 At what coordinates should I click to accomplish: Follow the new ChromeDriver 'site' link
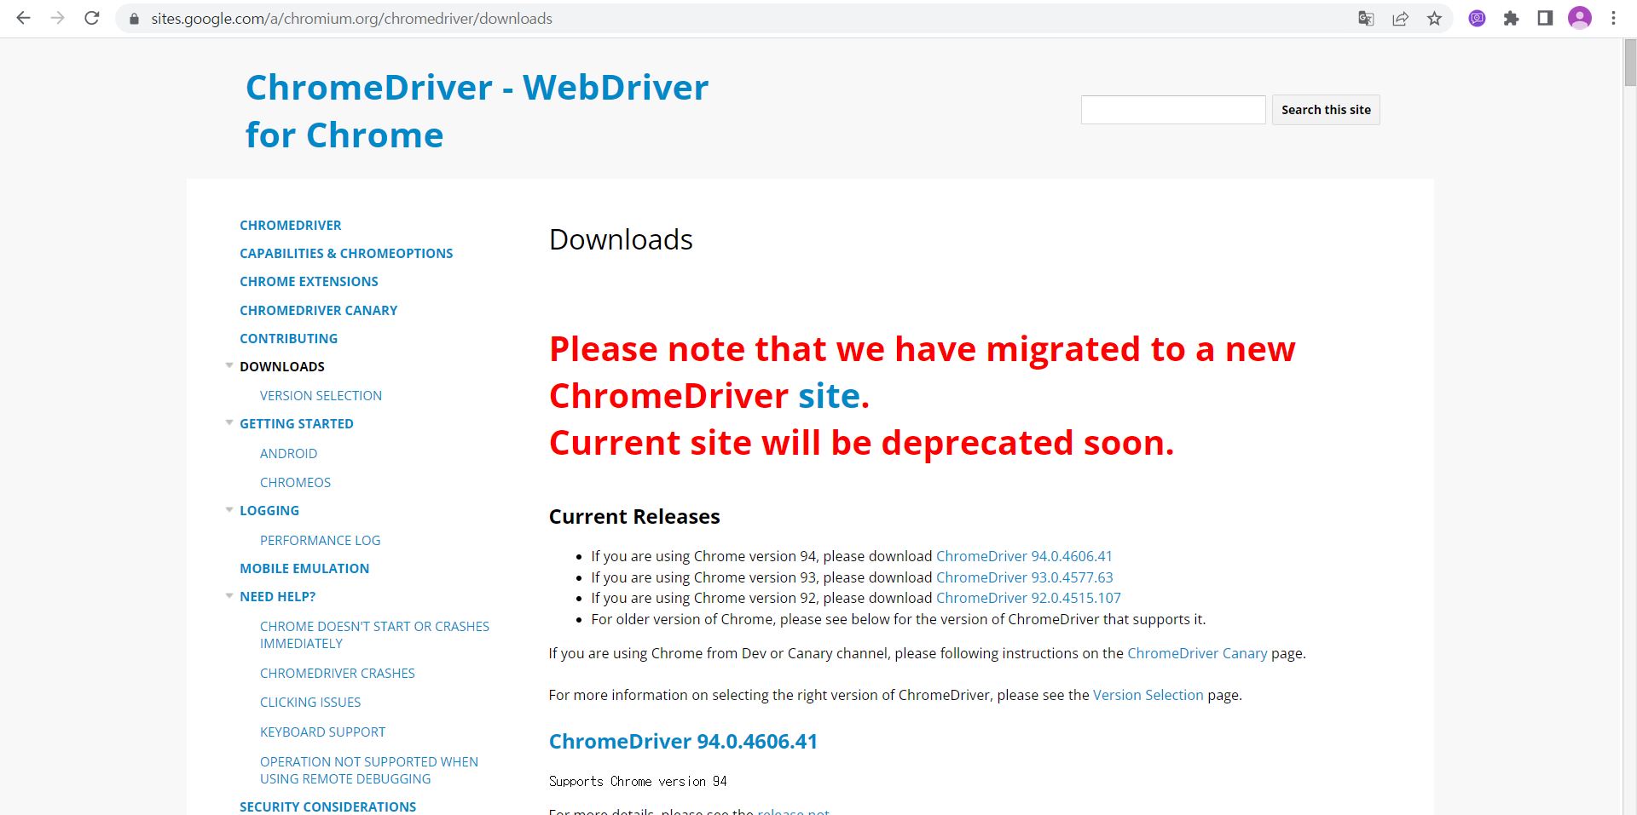tap(828, 395)
